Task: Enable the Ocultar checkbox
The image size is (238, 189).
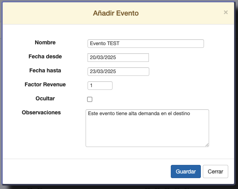Action: pos(89,100)
